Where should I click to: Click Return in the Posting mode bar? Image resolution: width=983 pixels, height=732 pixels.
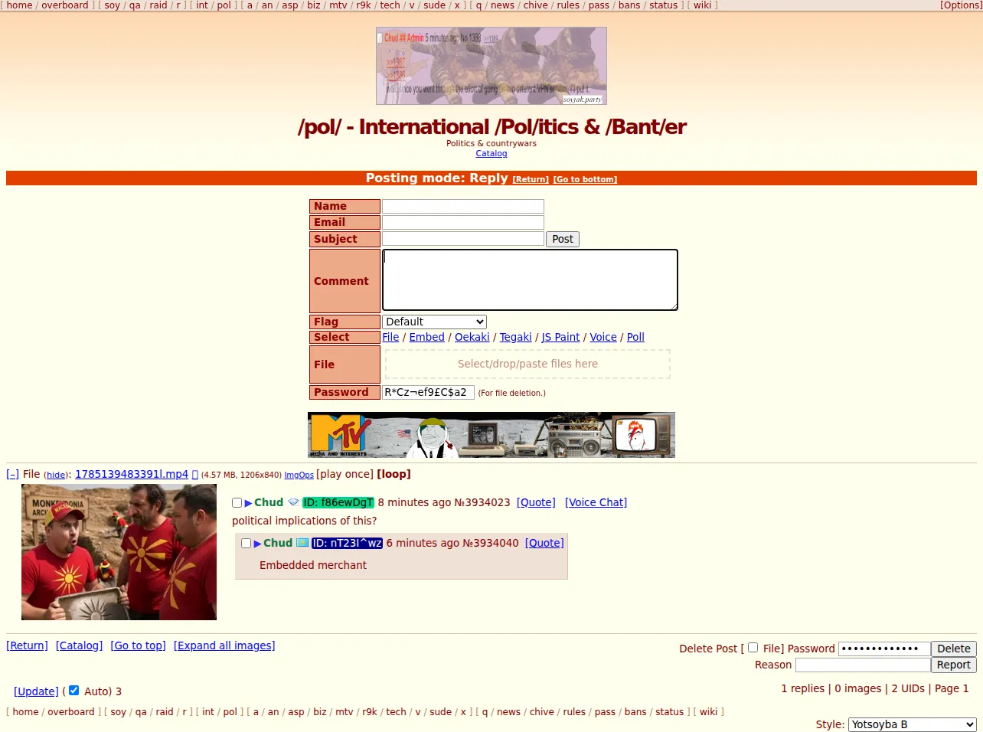click(531, 180)
